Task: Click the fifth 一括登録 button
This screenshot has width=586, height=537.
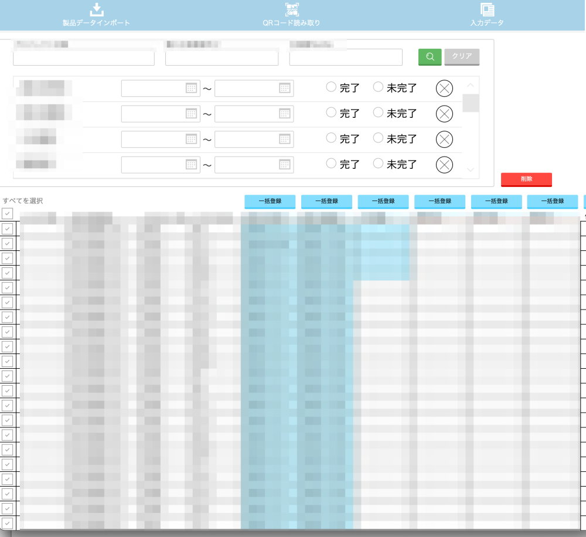Action: 496,202
